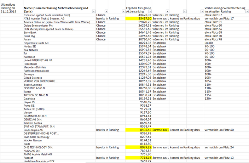The height and width of the screenshot is (163, 249).
Task: Open the Verbesserung/Verschlechterung column filter dropdown
Action: (x=247, y=12)
